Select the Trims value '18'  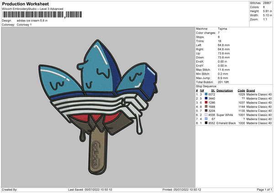(220, 41)
